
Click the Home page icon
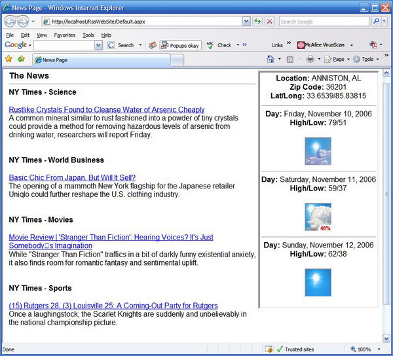click(x=271, y=60)
